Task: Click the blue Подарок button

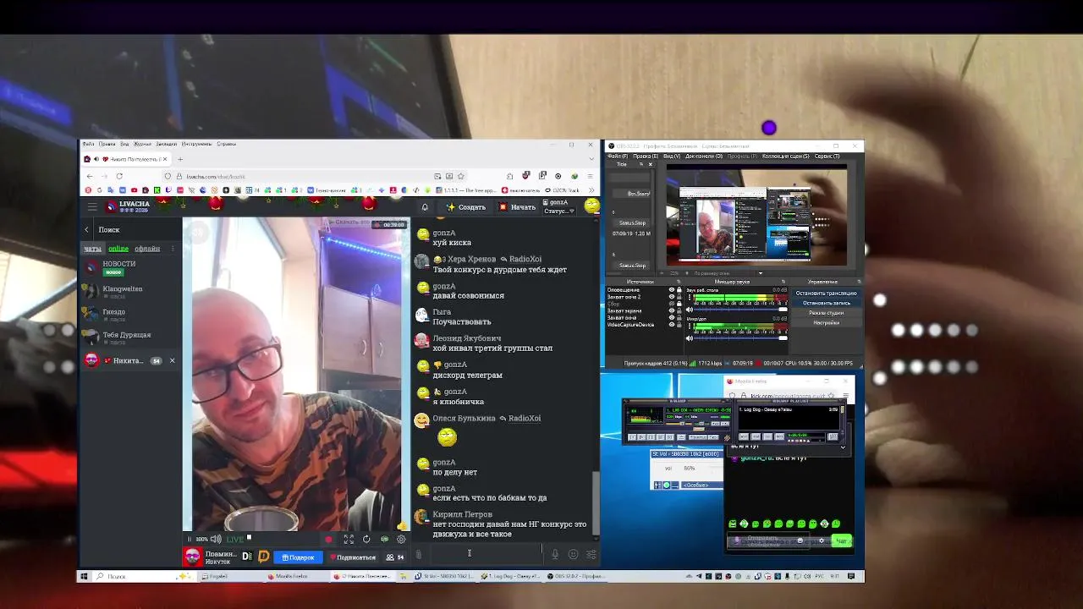Action: click(299, 557)
